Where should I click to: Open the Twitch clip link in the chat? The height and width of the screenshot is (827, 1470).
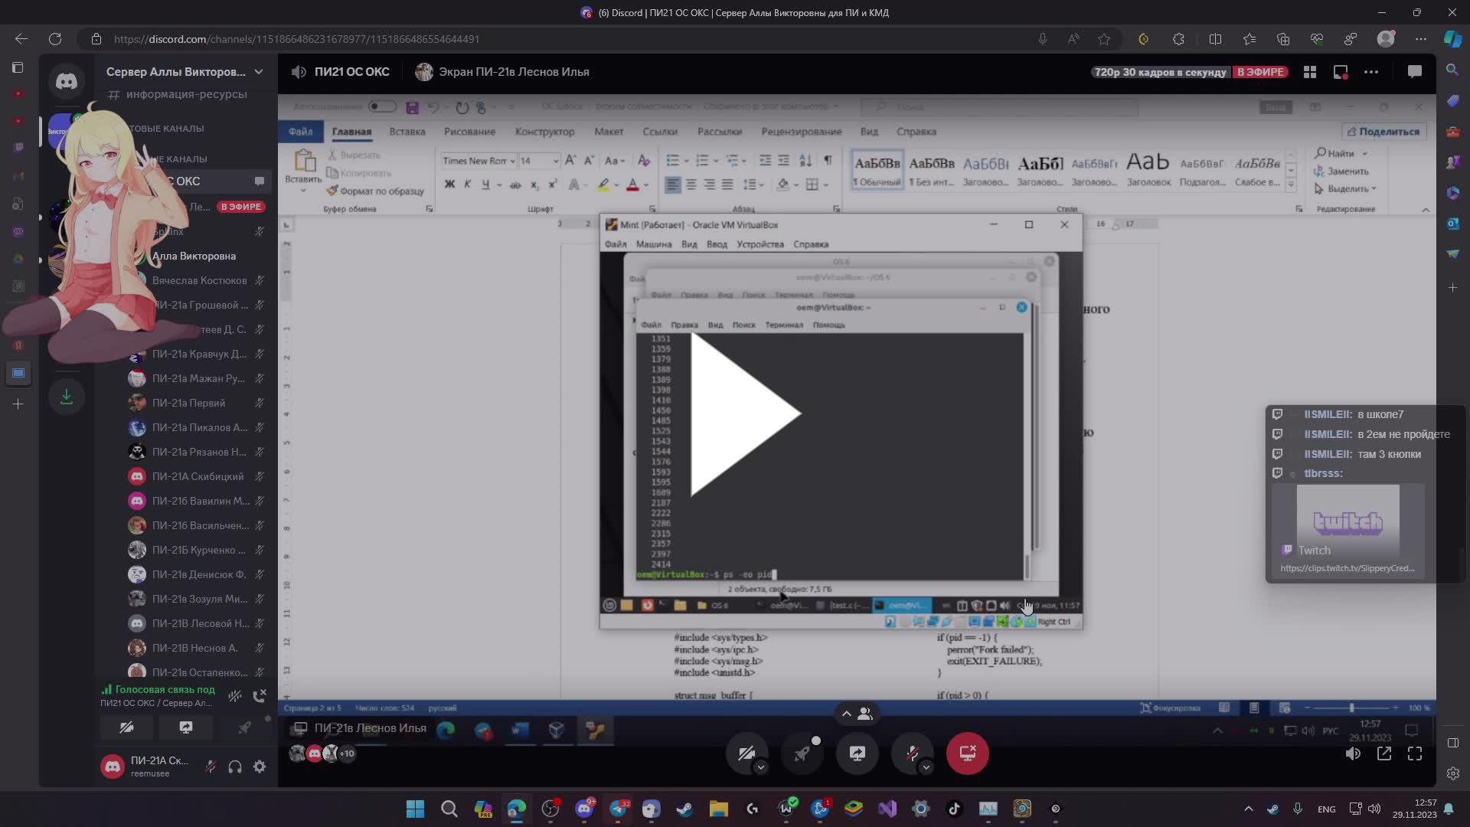(x=1347, y=568)
